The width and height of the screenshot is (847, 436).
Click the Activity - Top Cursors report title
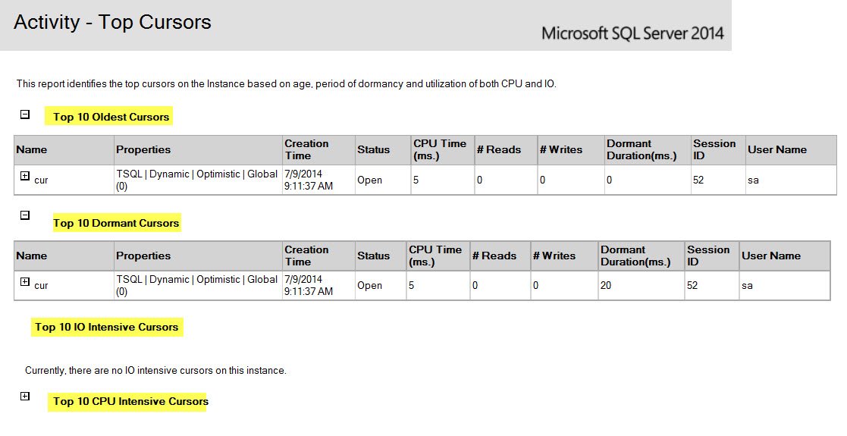[x=112, y=22]
